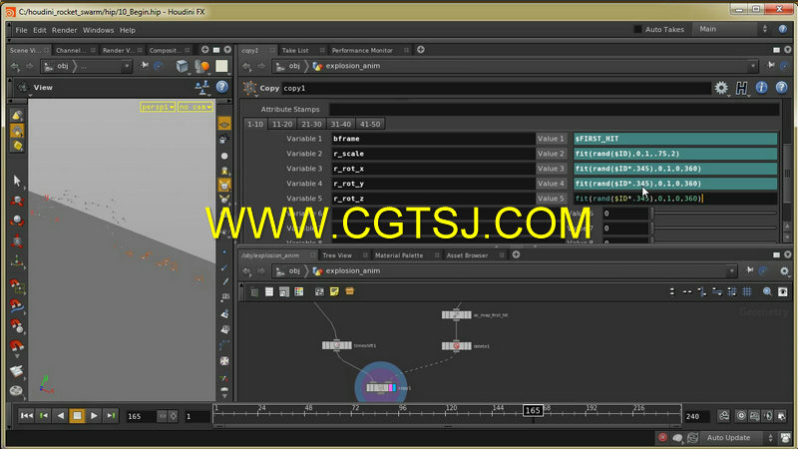Open the color palette in network toolbar
798x449 pixels.
point(298,291)
